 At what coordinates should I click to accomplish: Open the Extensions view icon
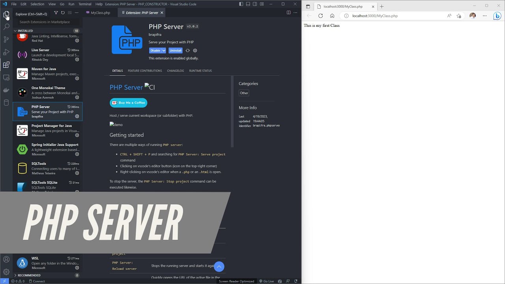coord(6,65)
